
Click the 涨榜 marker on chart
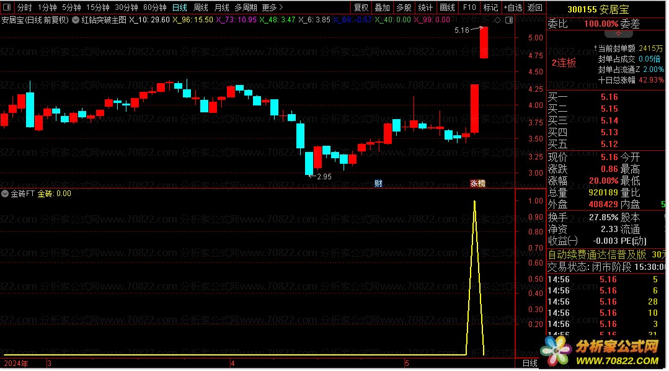(477, 183)
